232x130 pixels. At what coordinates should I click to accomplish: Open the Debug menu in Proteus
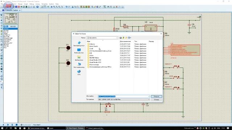pyautogui.click(x=32, y=4)
